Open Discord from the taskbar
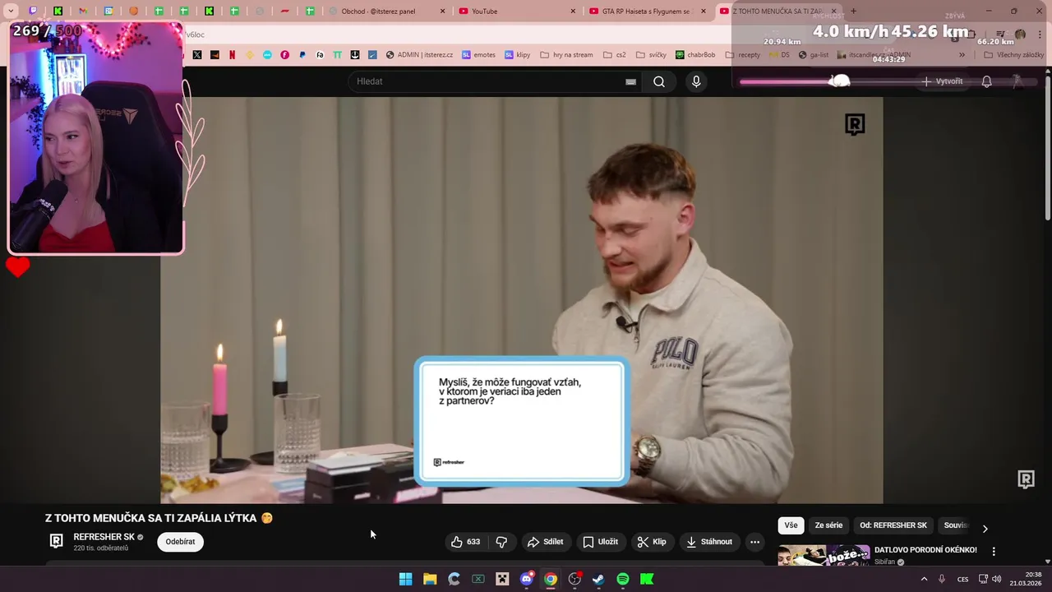 [527, 579]
